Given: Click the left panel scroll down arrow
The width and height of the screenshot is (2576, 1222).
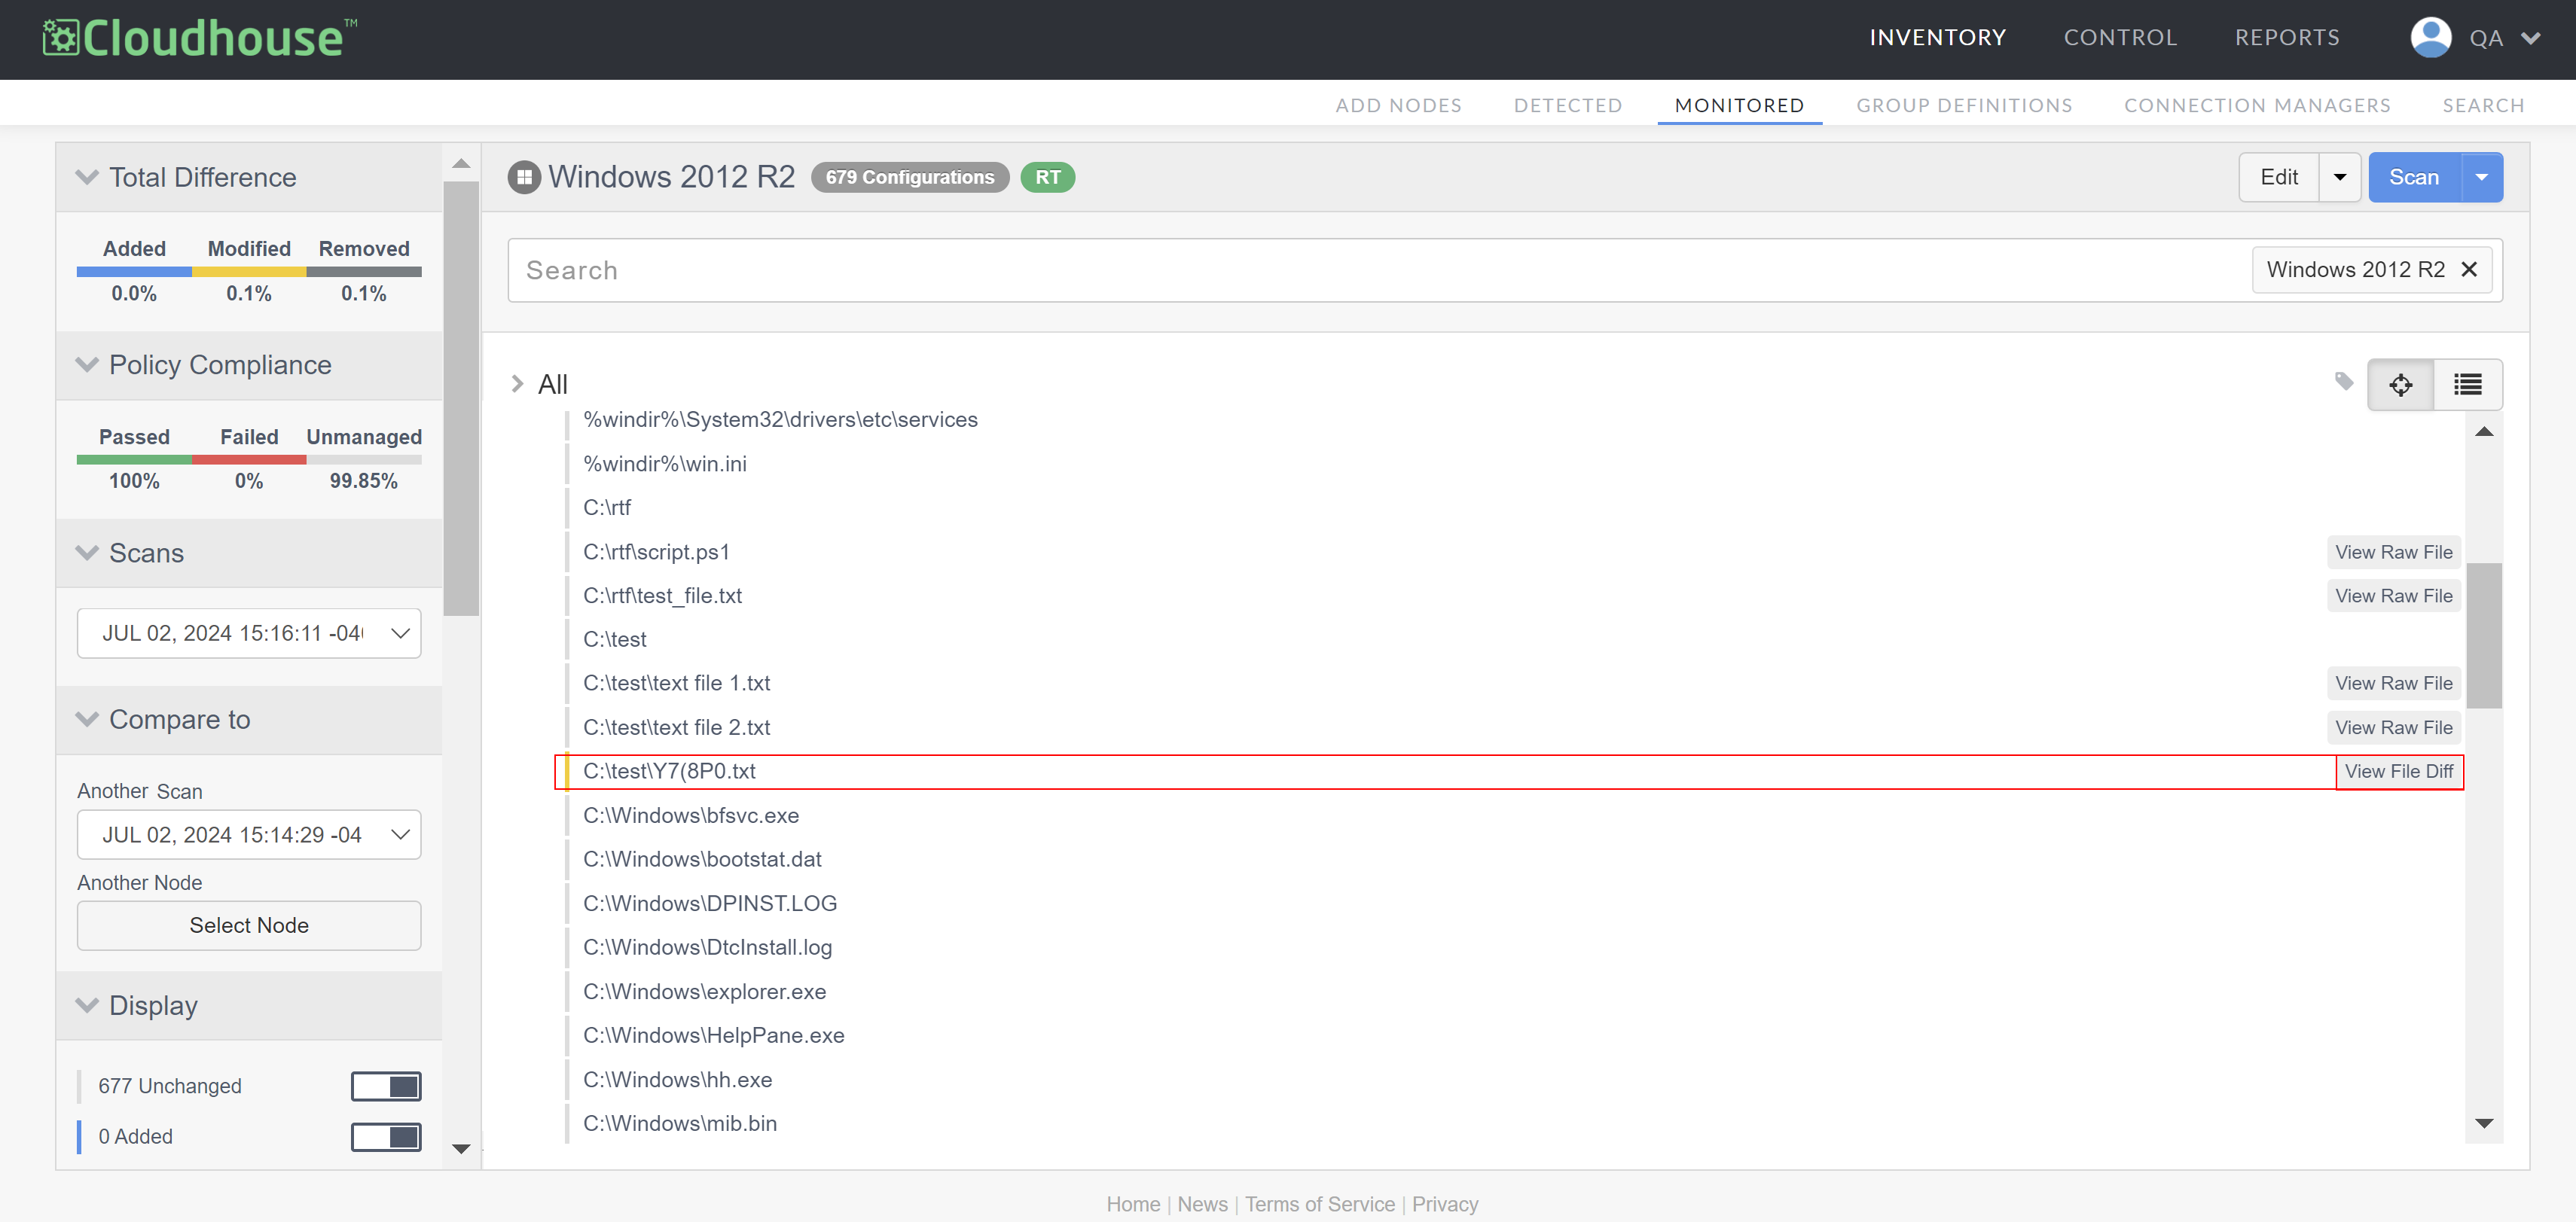Looking at the screenshot, I should point(461,1149).
